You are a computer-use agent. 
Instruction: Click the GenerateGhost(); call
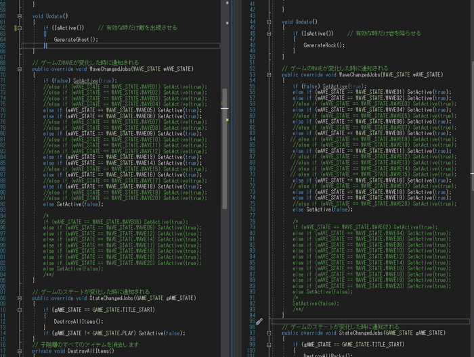tap(76, 39)
